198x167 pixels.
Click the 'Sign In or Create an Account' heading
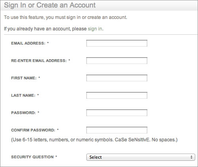pos(50,5)
